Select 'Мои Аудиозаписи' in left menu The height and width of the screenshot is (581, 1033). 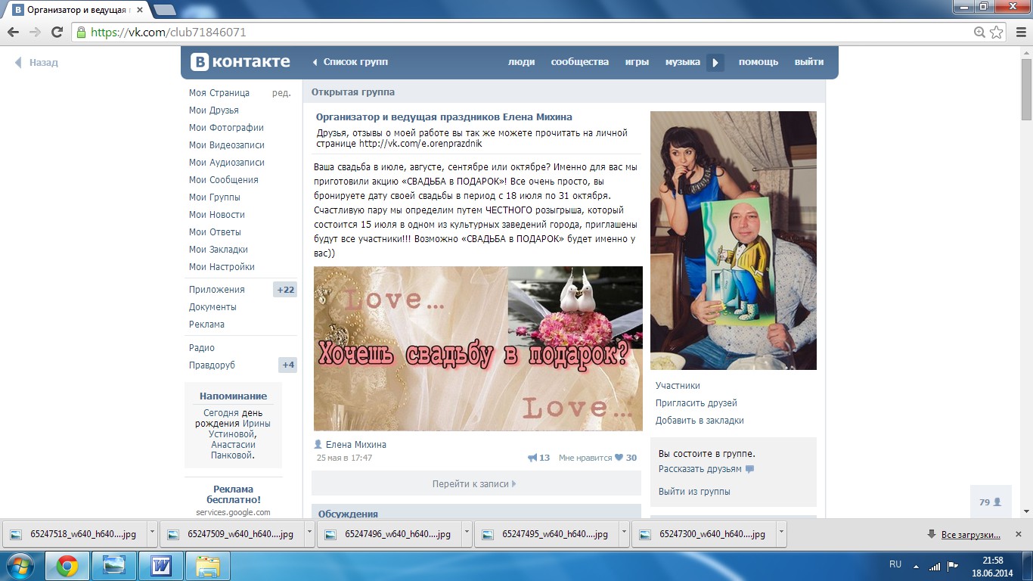pyautogui.click(x=227, y=163)
